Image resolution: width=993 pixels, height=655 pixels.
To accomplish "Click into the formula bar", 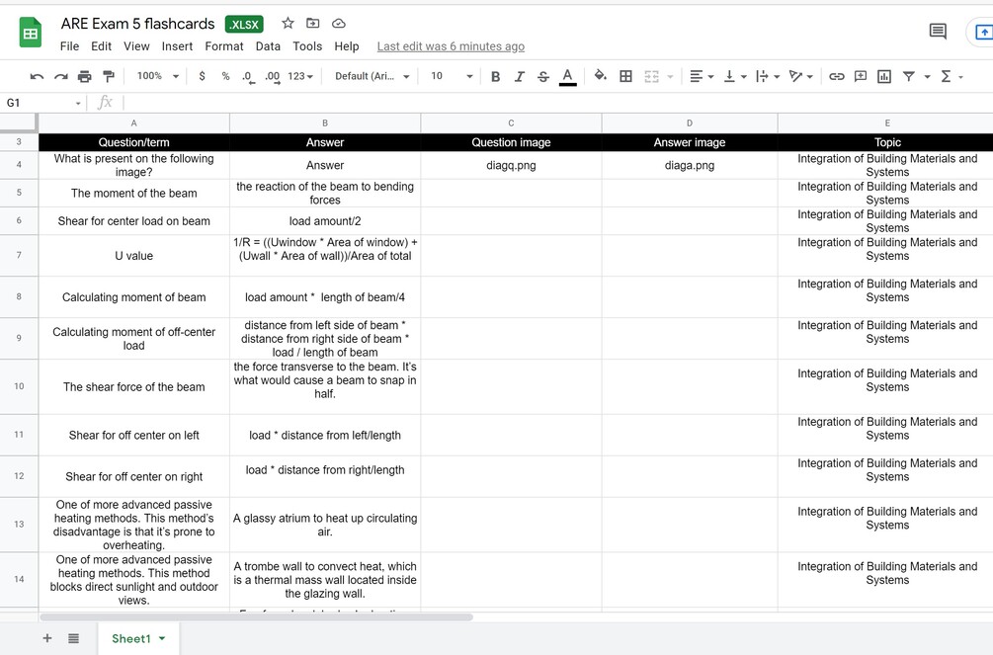I will [x=557, y=103].
